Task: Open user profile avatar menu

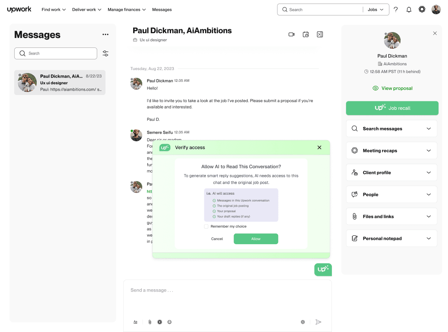Action: click(436, 9)
